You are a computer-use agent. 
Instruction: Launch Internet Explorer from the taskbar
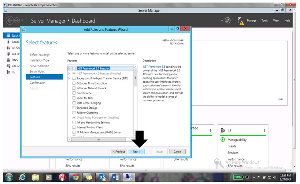point(22,177)
